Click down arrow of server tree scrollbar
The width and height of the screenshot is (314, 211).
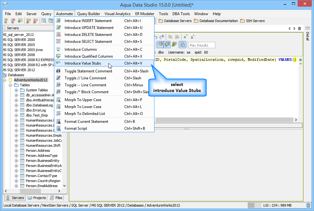[65, 186]
